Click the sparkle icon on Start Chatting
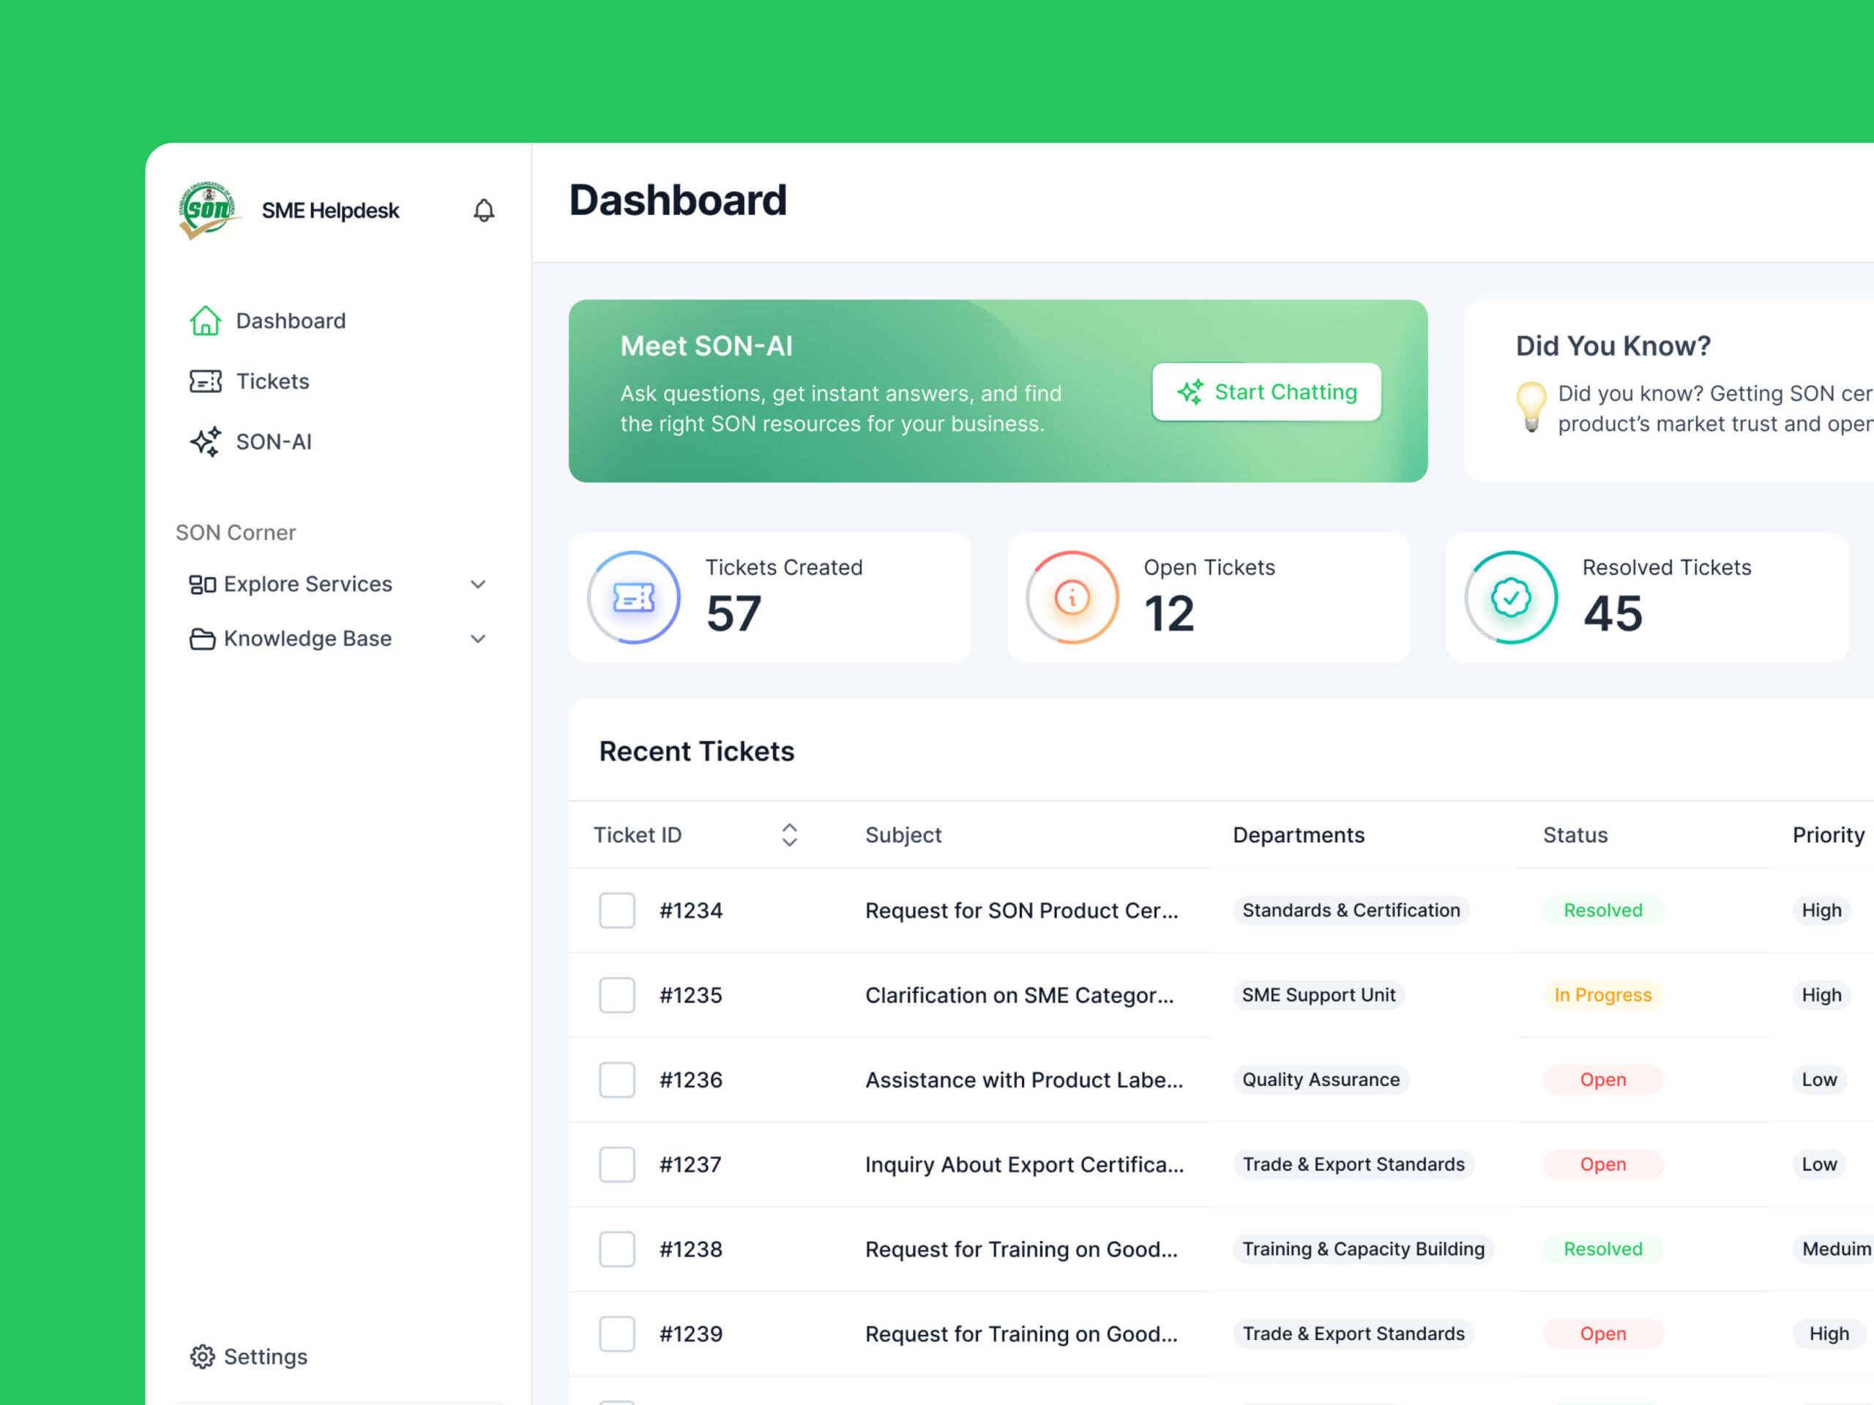 [1190, 391]
